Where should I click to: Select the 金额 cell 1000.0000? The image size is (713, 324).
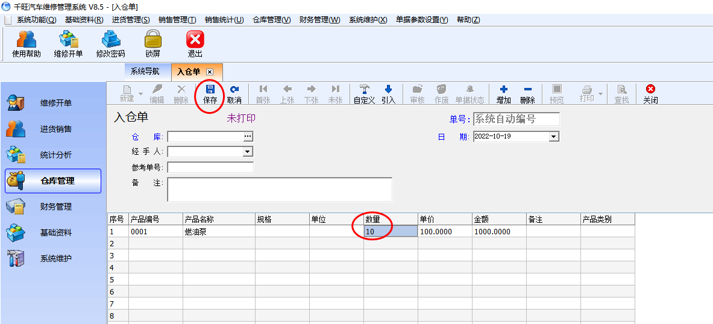click(499, 232)
